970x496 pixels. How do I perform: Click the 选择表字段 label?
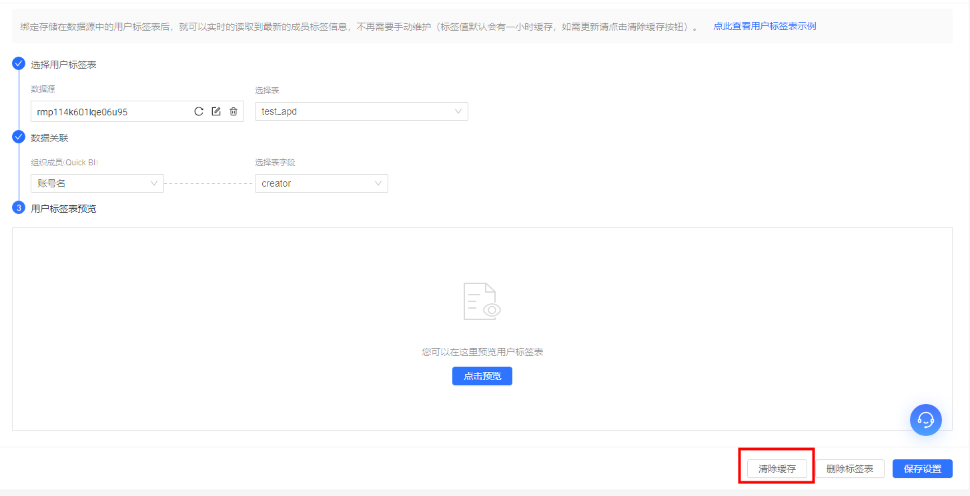(x=276, y=163)
